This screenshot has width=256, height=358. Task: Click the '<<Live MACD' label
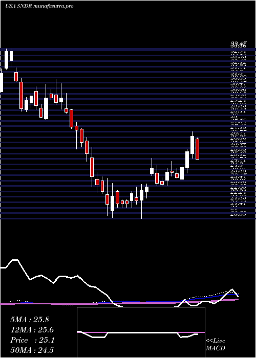(x=216, y=344)
